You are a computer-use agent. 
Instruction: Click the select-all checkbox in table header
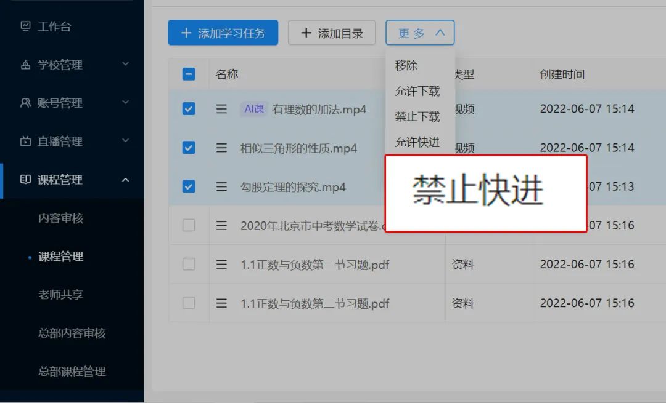click(189, 73)
